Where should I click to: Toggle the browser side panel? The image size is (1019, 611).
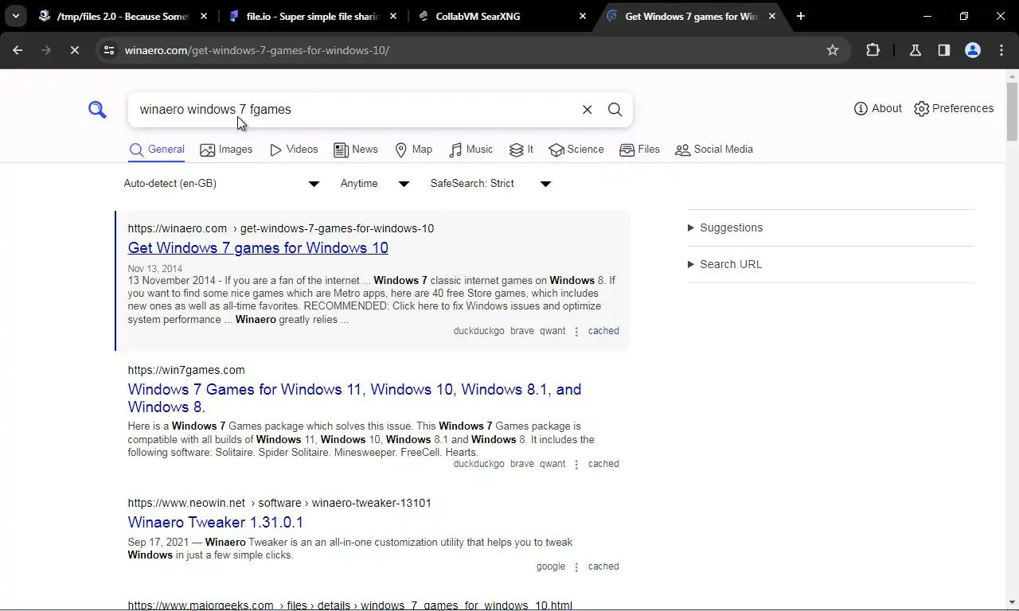coord(944,50)
